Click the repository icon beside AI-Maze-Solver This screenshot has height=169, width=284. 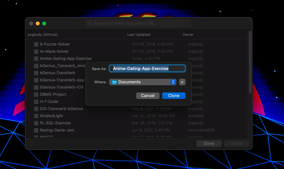(x=36, y=51)
